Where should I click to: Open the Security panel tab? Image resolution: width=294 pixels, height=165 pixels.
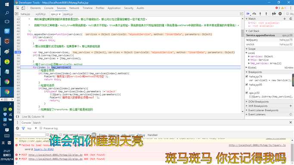[129, 8]
